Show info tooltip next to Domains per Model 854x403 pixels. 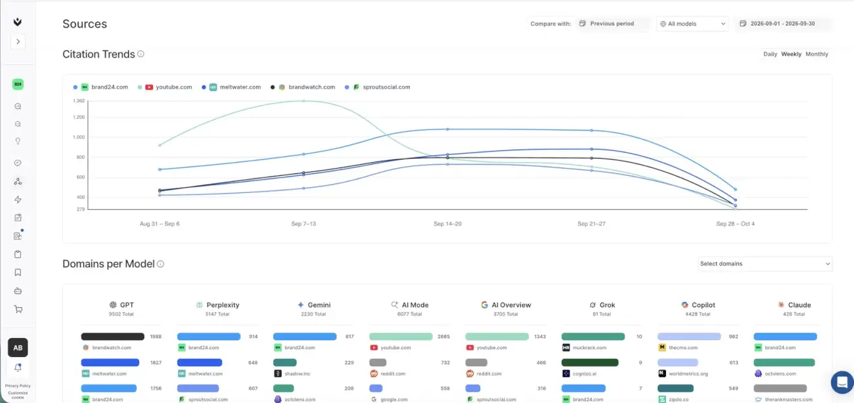(160, 264)
